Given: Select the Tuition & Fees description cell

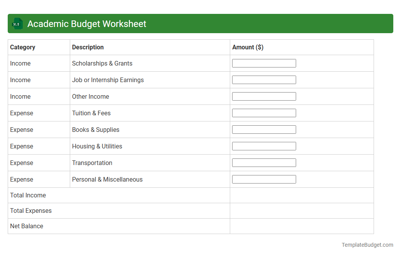Looking at the screenshot, I should pyautogui.click(x=91, y=113).
